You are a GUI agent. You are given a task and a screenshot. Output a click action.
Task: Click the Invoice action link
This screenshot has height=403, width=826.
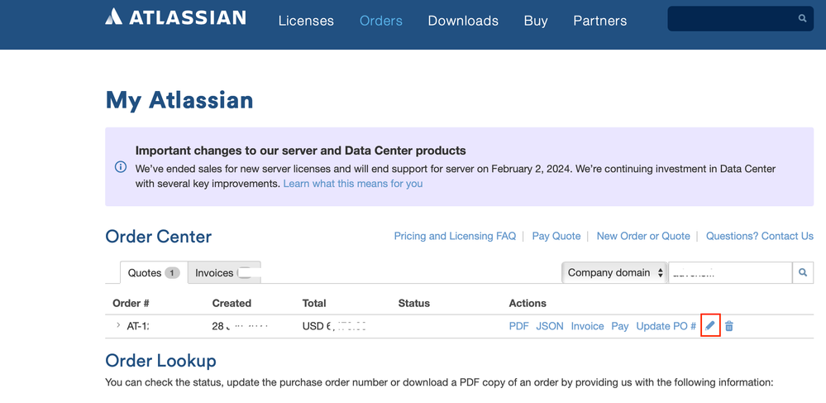click(x=587, y=326)
